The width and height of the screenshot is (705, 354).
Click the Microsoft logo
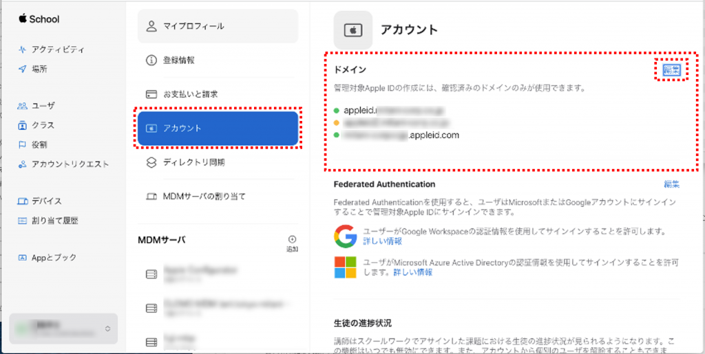pyautogui.click(x=346, y=267)
